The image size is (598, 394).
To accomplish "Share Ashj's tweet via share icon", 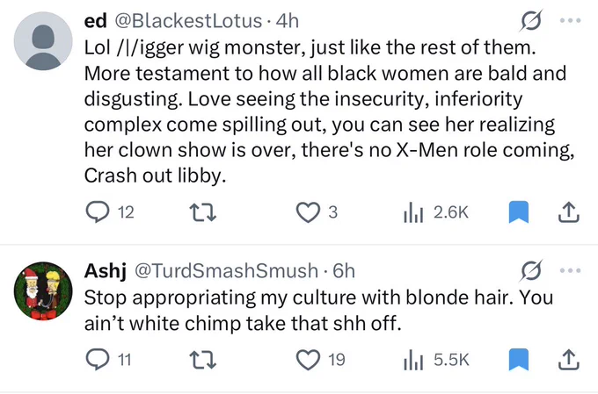I will point(569,360).
